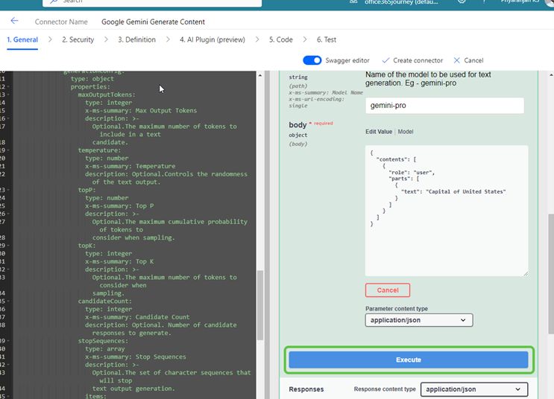
Task: Click the back arrow beside Connector Name
Action: click(x=14, y=22)
